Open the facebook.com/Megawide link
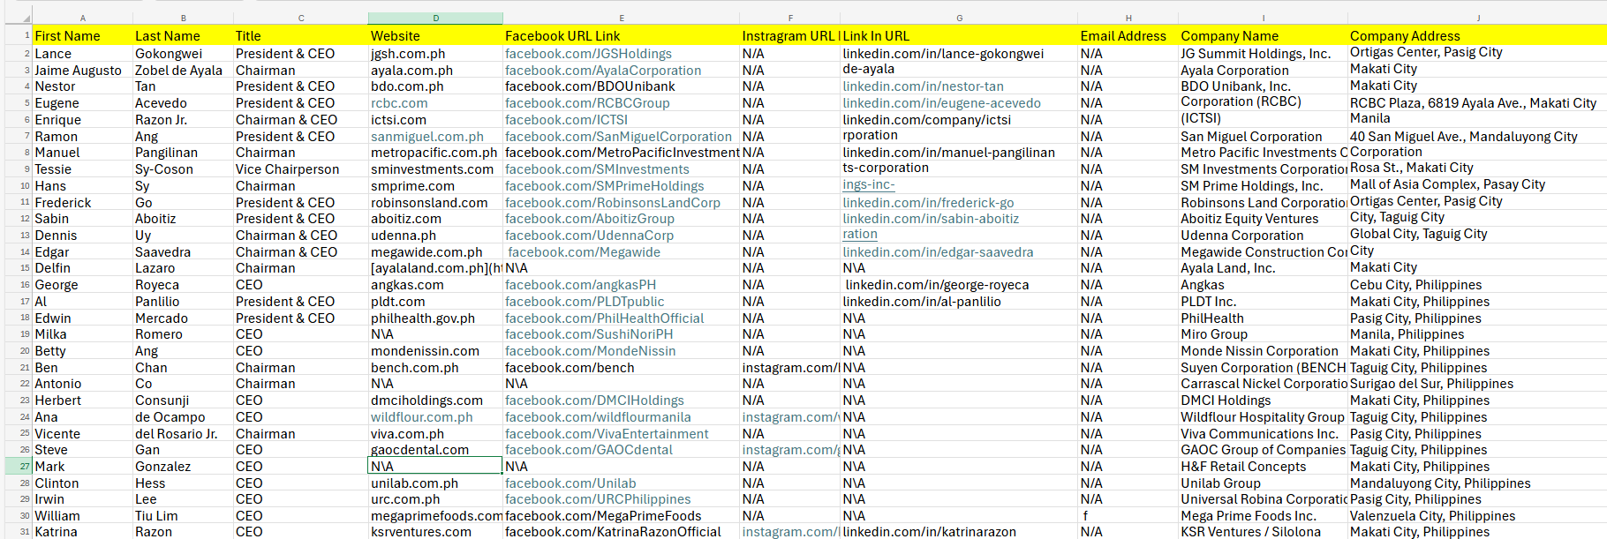The height and width of the screenshot is (539, 1607). point(584,252)
